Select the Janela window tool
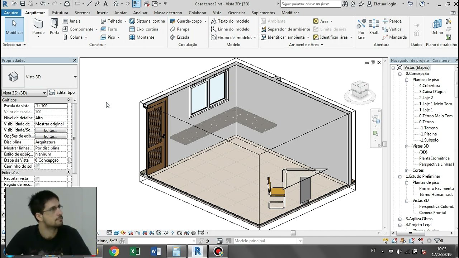 (x=71, y=21)
